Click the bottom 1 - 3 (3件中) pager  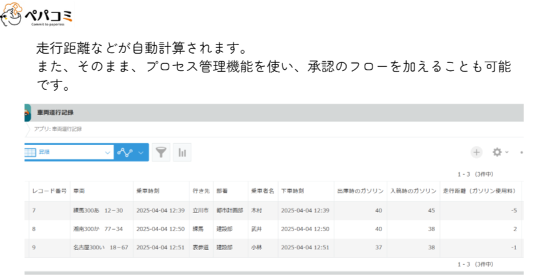[x=475, y=264]
